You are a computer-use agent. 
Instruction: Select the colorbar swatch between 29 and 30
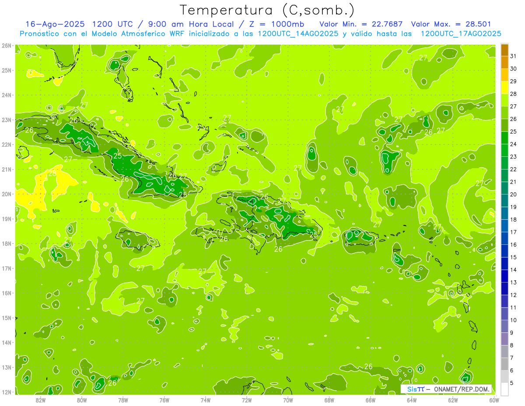tap(504, 75)
